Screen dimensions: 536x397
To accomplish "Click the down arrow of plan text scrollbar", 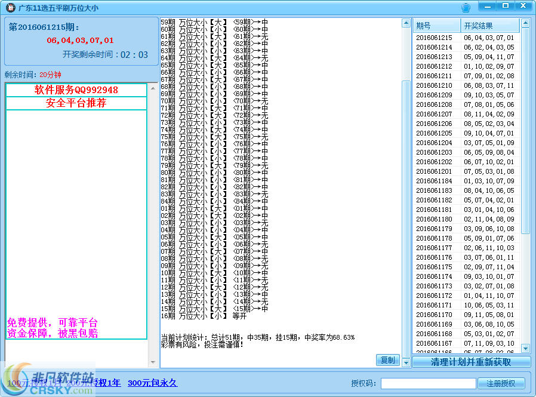I will [x=406, y=362].
